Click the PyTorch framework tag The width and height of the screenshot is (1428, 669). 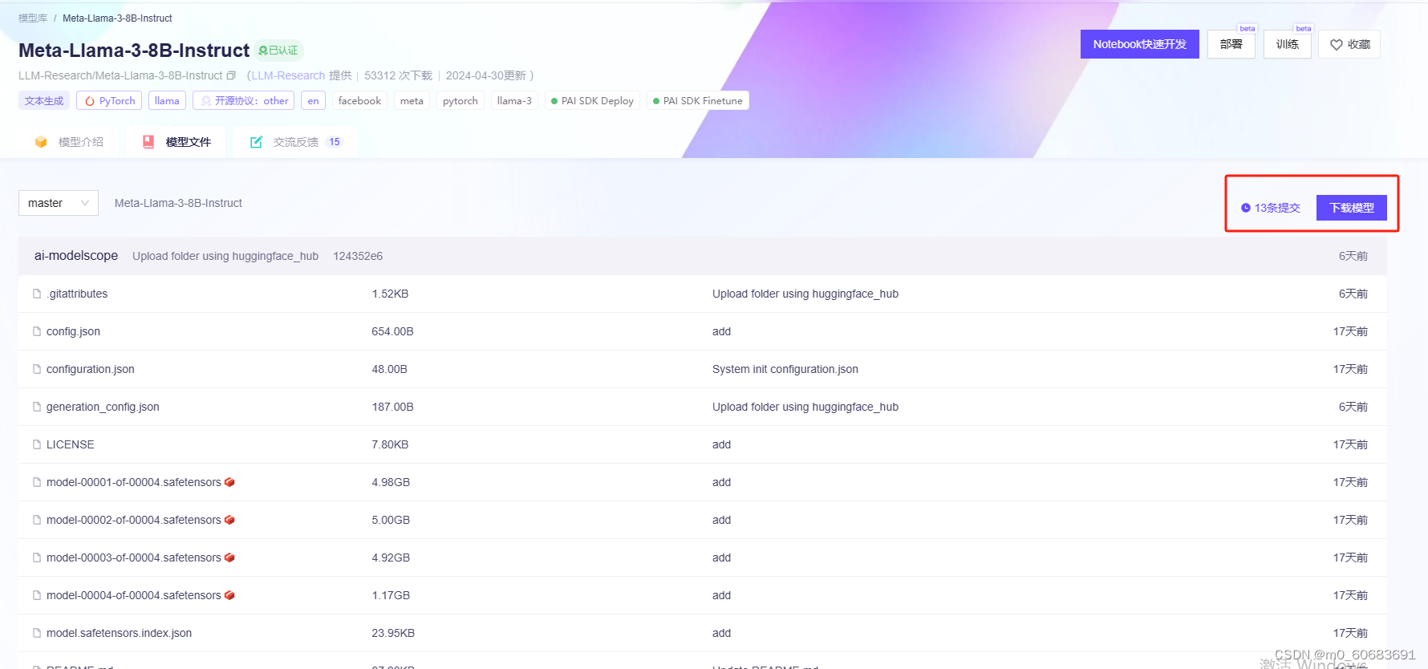point(109,100)
